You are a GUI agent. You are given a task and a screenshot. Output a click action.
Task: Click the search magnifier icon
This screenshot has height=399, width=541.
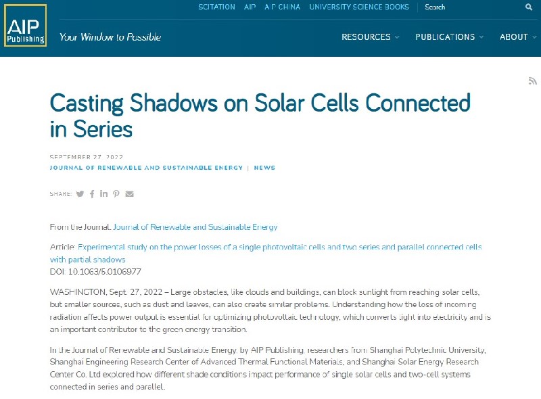529,7
